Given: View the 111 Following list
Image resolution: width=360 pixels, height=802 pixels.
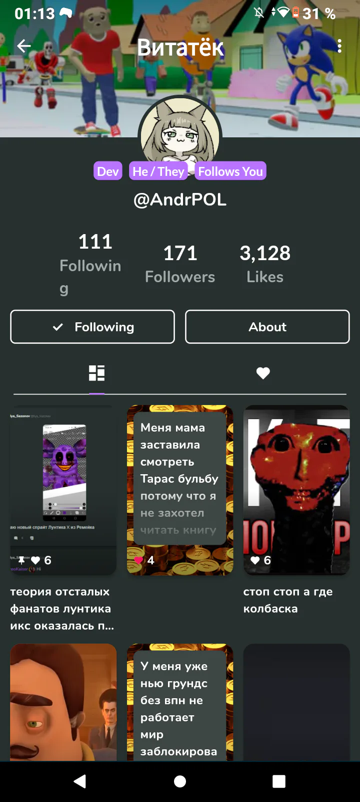Looking at the screenshot, I should 90,264.
